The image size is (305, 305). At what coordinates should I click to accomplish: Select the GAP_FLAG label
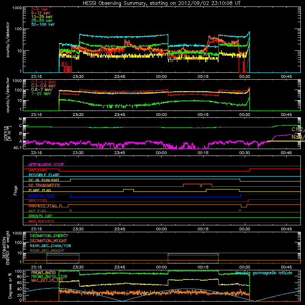(x=37, y=170)
